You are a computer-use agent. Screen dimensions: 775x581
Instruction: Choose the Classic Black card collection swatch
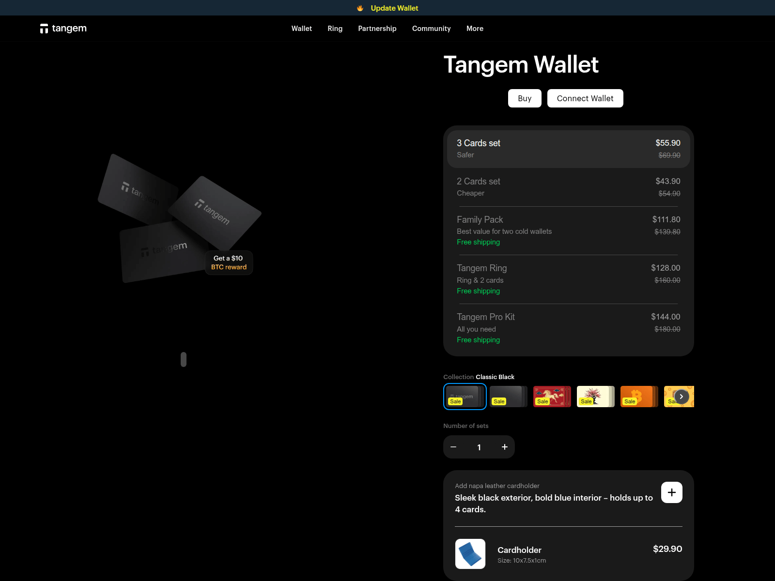pyautogui.click(x=465, y=397)
